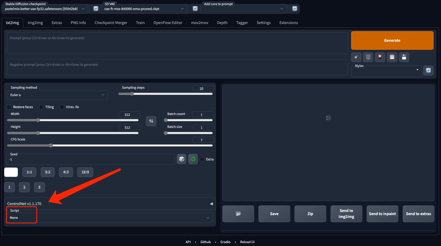Open the Github footer link
Image resolution: width=441 pixels, height=246 pixels.
point(205,242)
